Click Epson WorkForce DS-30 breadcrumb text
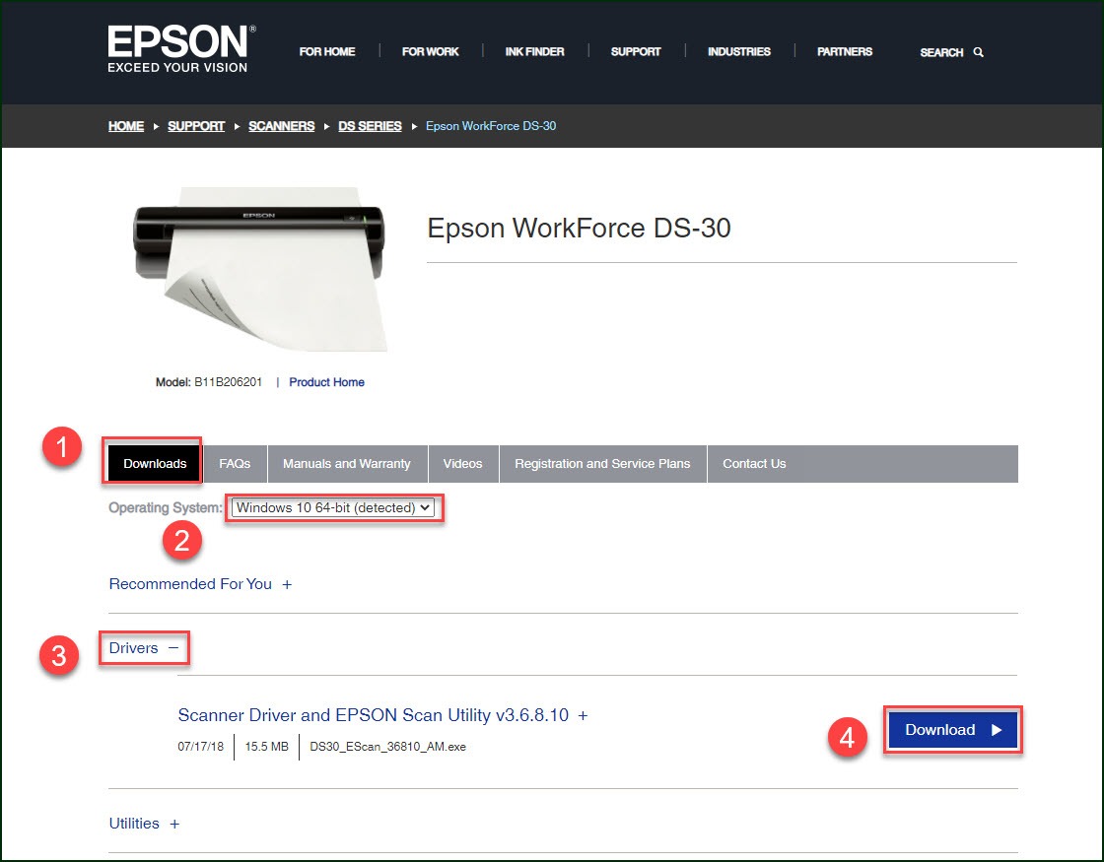 [x=491, y=126]
